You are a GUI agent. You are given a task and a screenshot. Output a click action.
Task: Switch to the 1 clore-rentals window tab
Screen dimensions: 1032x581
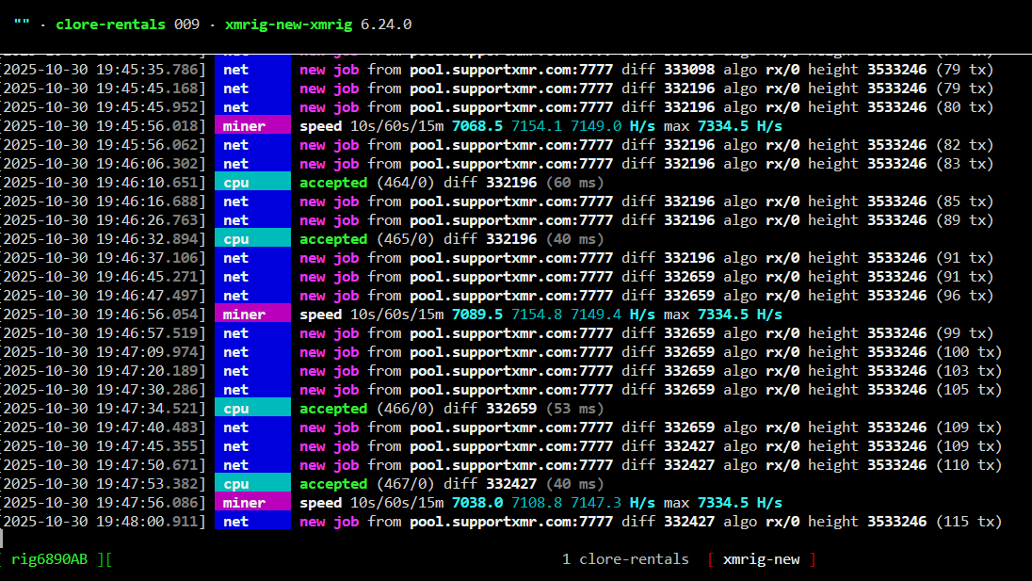point(625,559)
